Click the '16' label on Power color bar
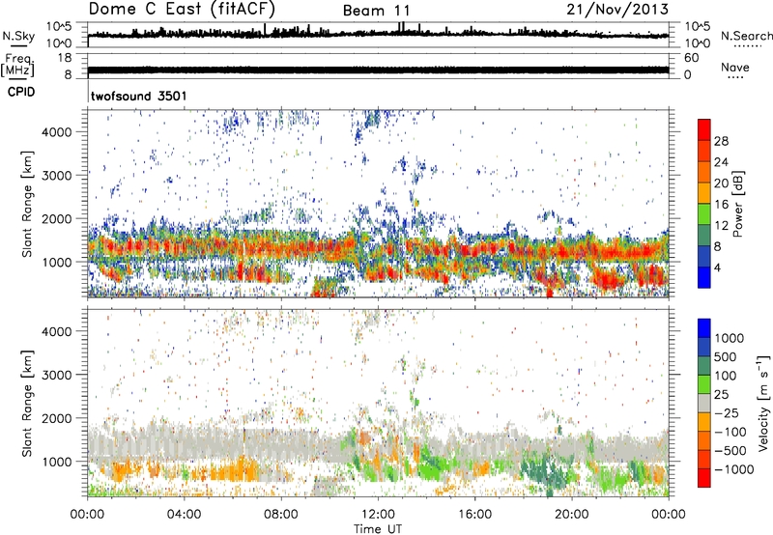773x535 pixels. pyautogui.click(x=721, y=205)
